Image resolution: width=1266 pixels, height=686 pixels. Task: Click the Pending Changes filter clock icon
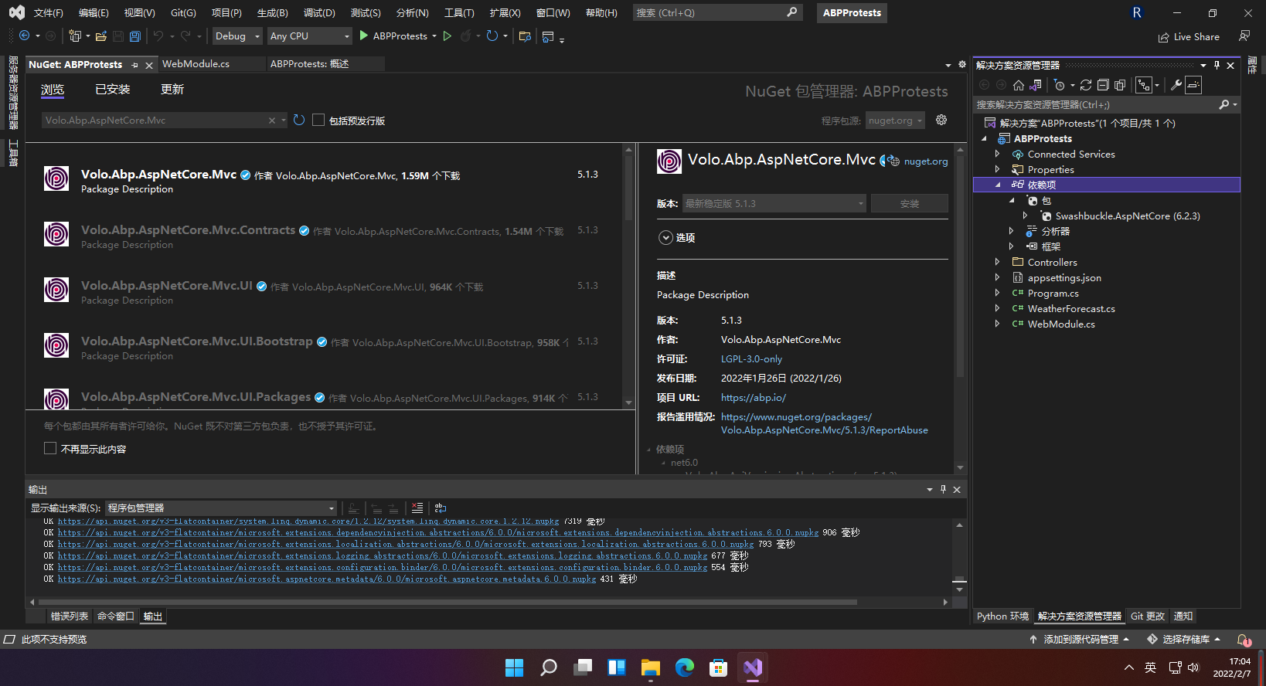tap(1060, 85)
